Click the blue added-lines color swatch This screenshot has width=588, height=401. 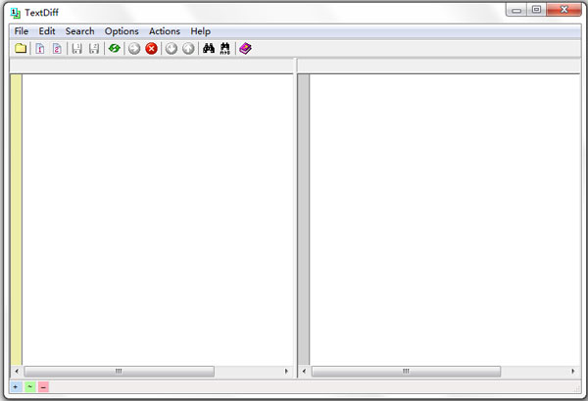pos(15,386)
